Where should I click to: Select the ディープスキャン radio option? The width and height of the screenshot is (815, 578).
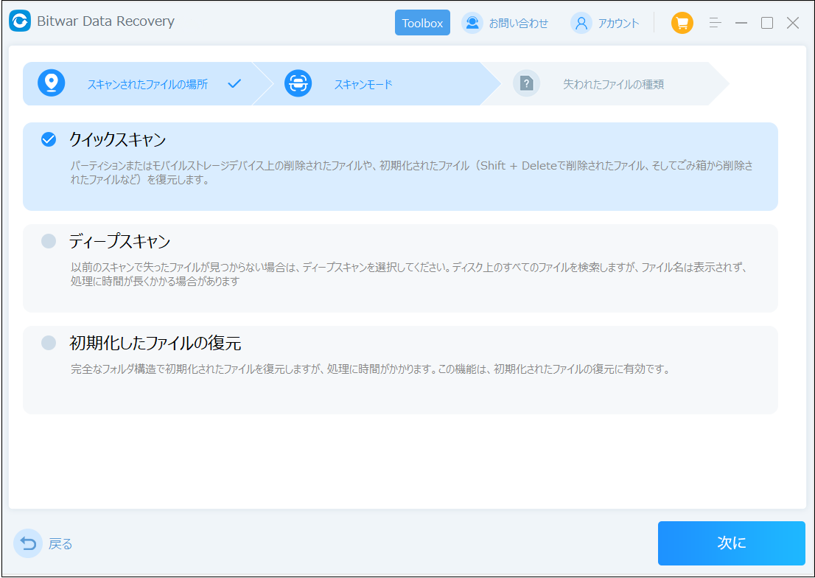coord(49,241)
